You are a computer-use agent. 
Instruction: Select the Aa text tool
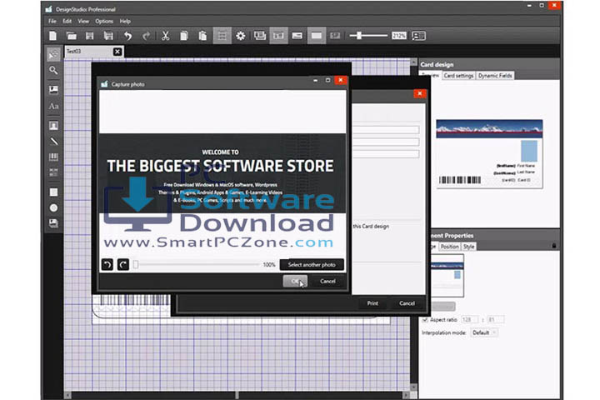click(53, 107)
